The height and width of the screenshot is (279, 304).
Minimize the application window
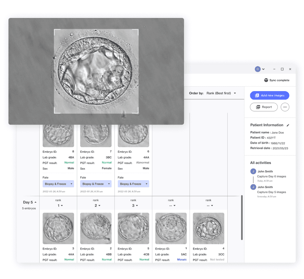[274, 69]
